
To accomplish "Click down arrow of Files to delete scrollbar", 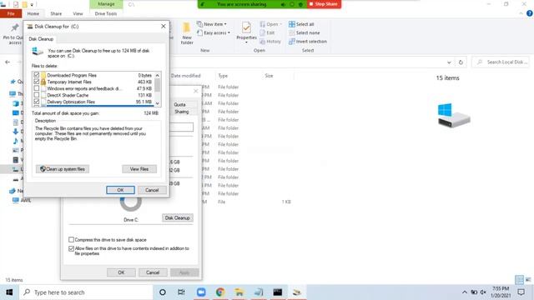I will coord(158,103).
